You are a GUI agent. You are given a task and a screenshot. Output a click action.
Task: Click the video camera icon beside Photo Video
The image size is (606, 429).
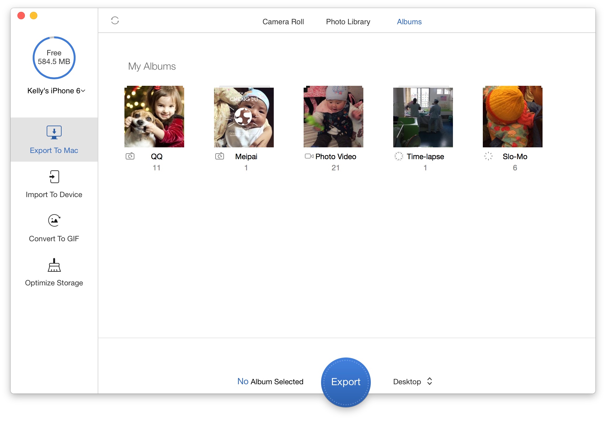click(x=309, y=156)
